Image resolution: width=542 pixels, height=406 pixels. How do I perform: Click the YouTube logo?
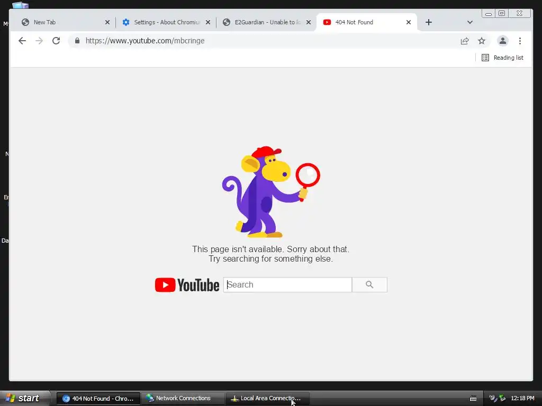tap(187, 285)
